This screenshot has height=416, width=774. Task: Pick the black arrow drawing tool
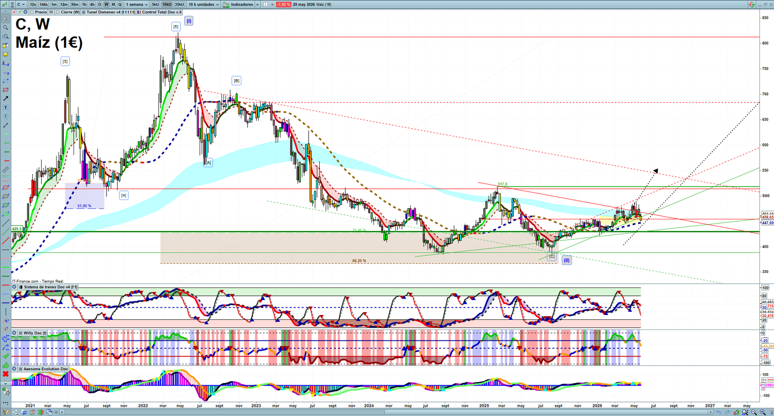(5, 99)
